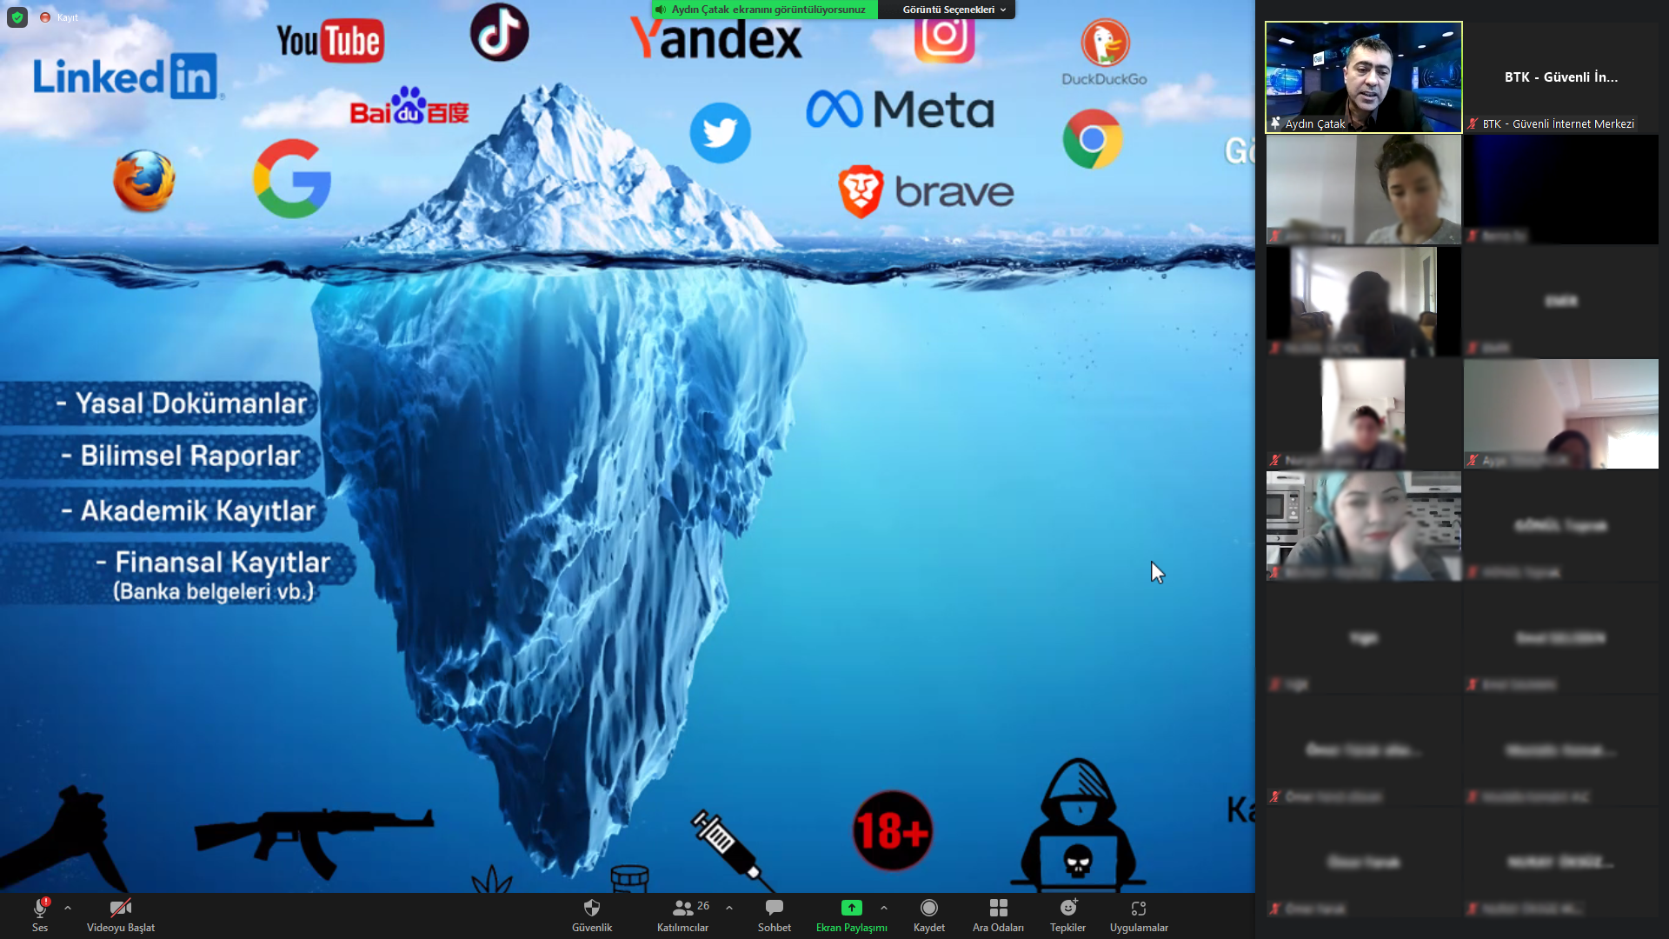The image size is (1669, 939).
Task: Open the Uygulamalar apps panel
Action: (1139, 916)
